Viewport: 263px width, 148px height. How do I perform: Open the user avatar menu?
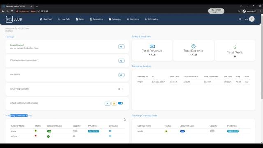[x=252, y=19]
